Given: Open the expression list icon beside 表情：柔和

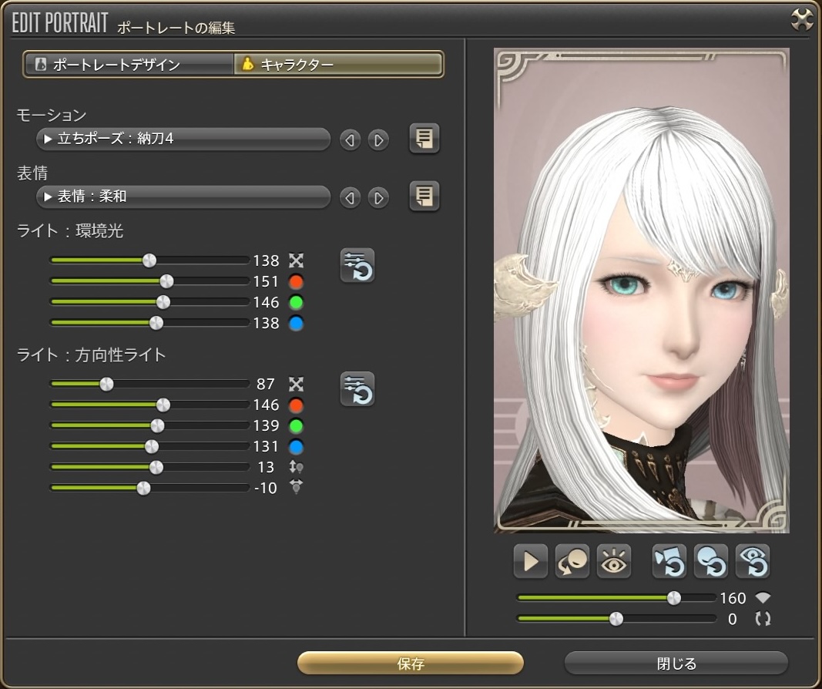Looking at the screenshot, I should pyautogui.click(x=424, y=197).
